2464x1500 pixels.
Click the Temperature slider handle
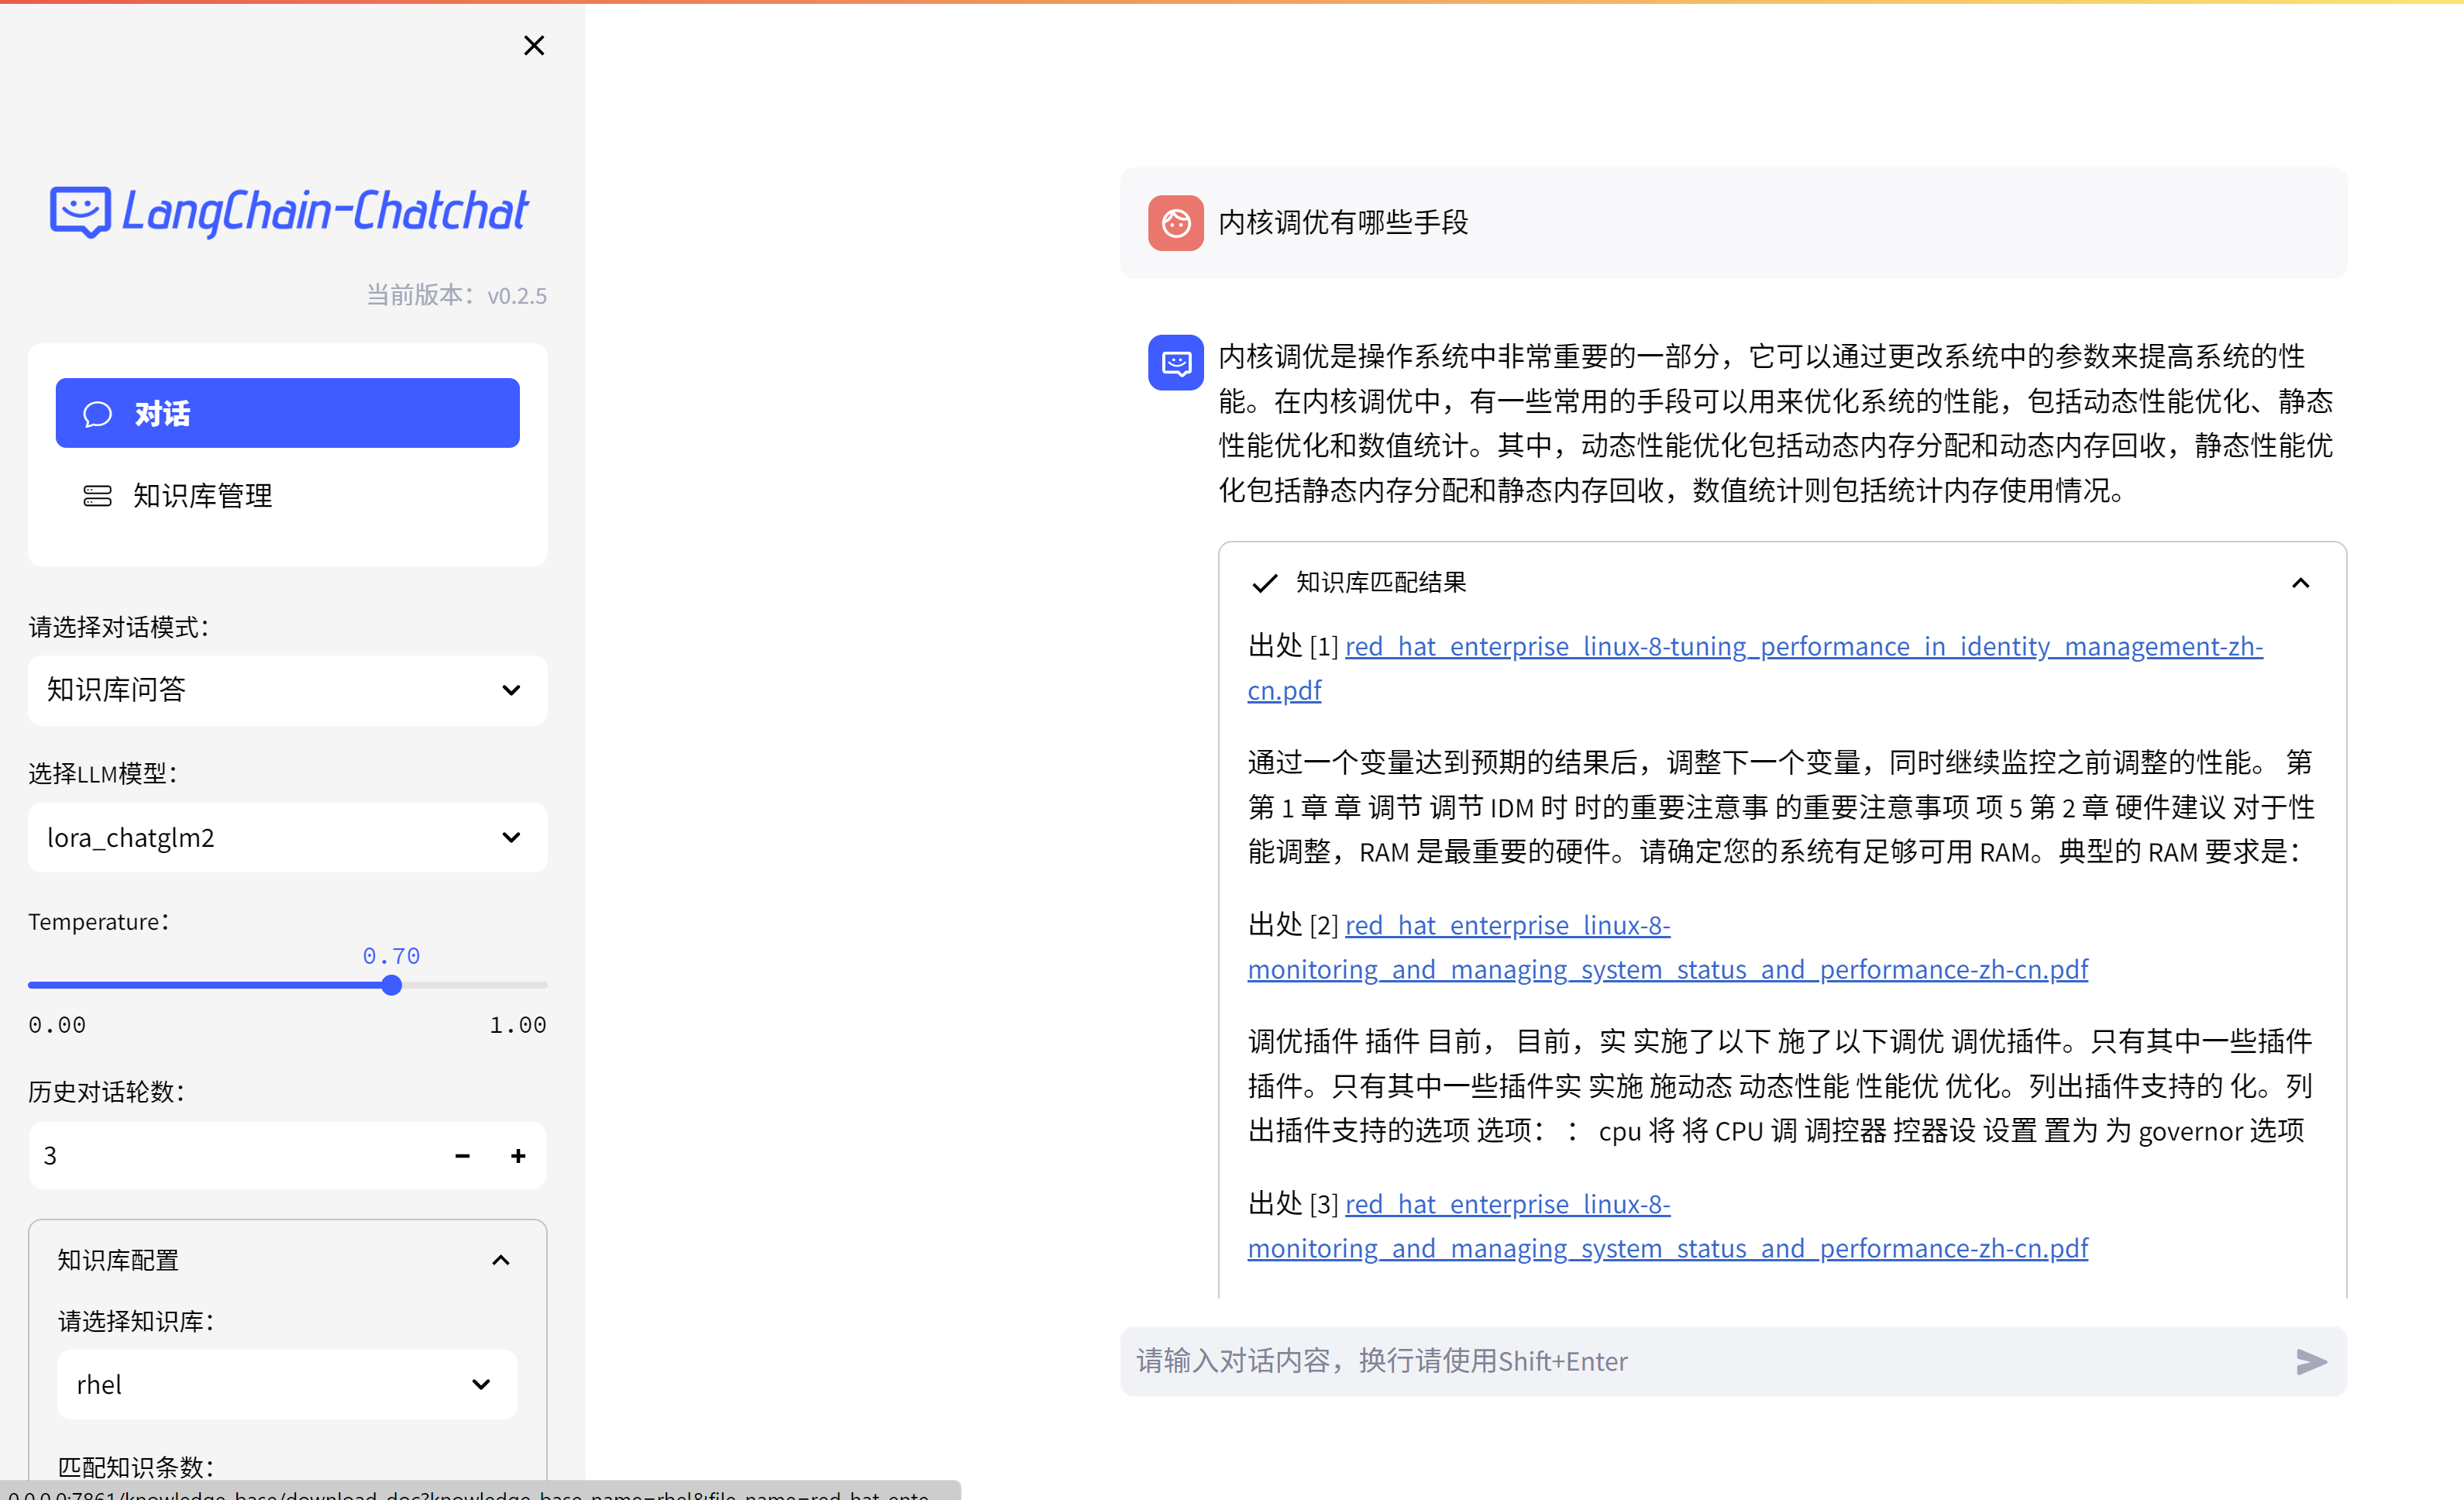(x=392, y=985)
